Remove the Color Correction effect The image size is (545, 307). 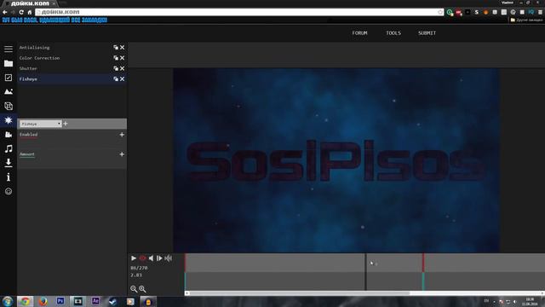(x=123, y=58)
